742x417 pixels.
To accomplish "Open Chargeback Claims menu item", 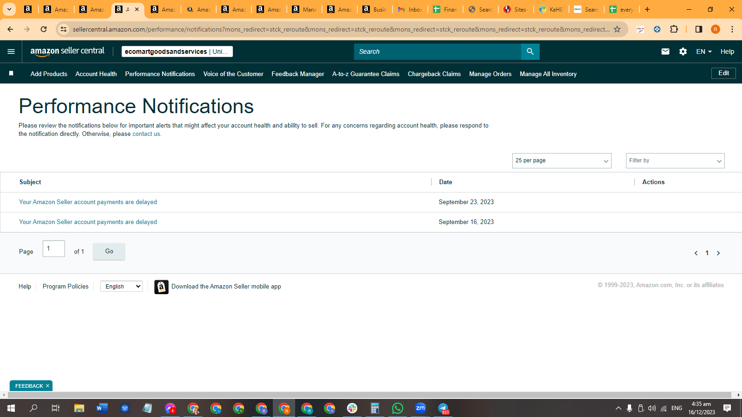I will coord(434,74).
